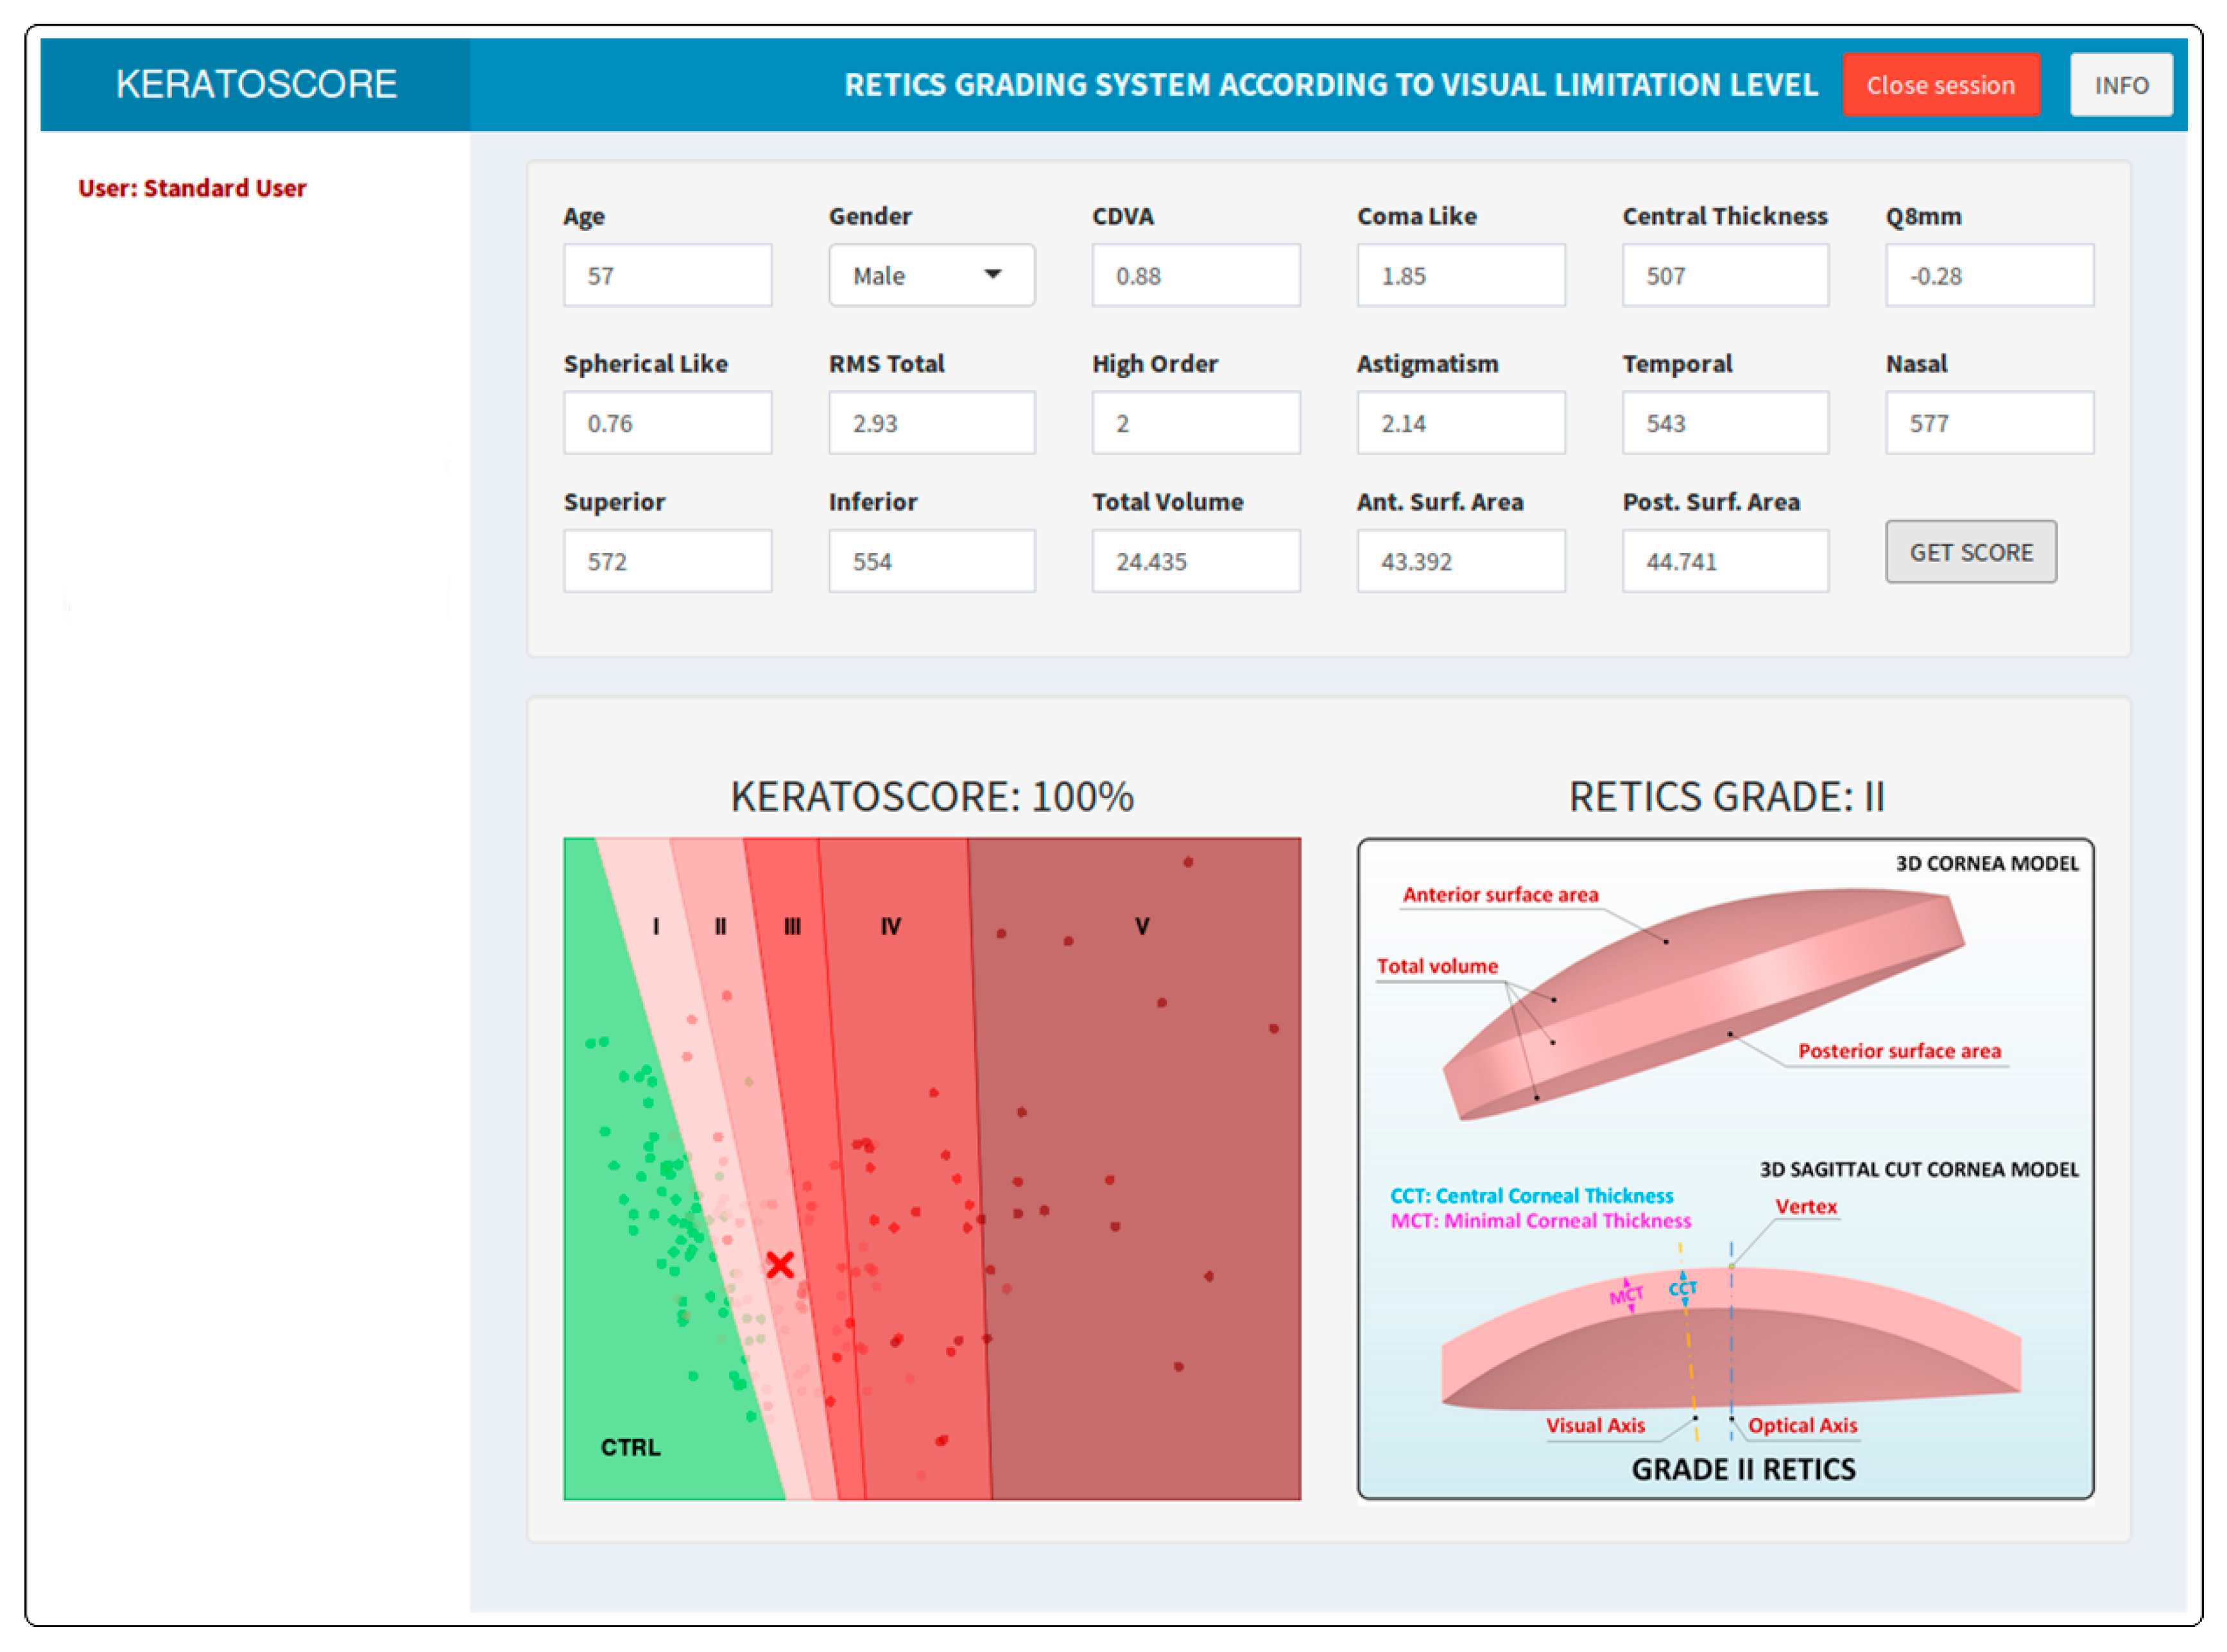Click the Spherical Like input field
The width and height of the screenshot is (2227, 1652).
tap(667, 422)
